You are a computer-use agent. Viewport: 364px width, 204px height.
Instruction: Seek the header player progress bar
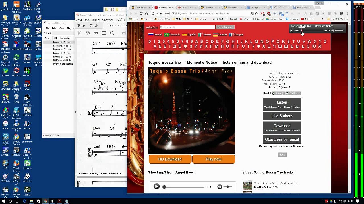coord(312,31)
